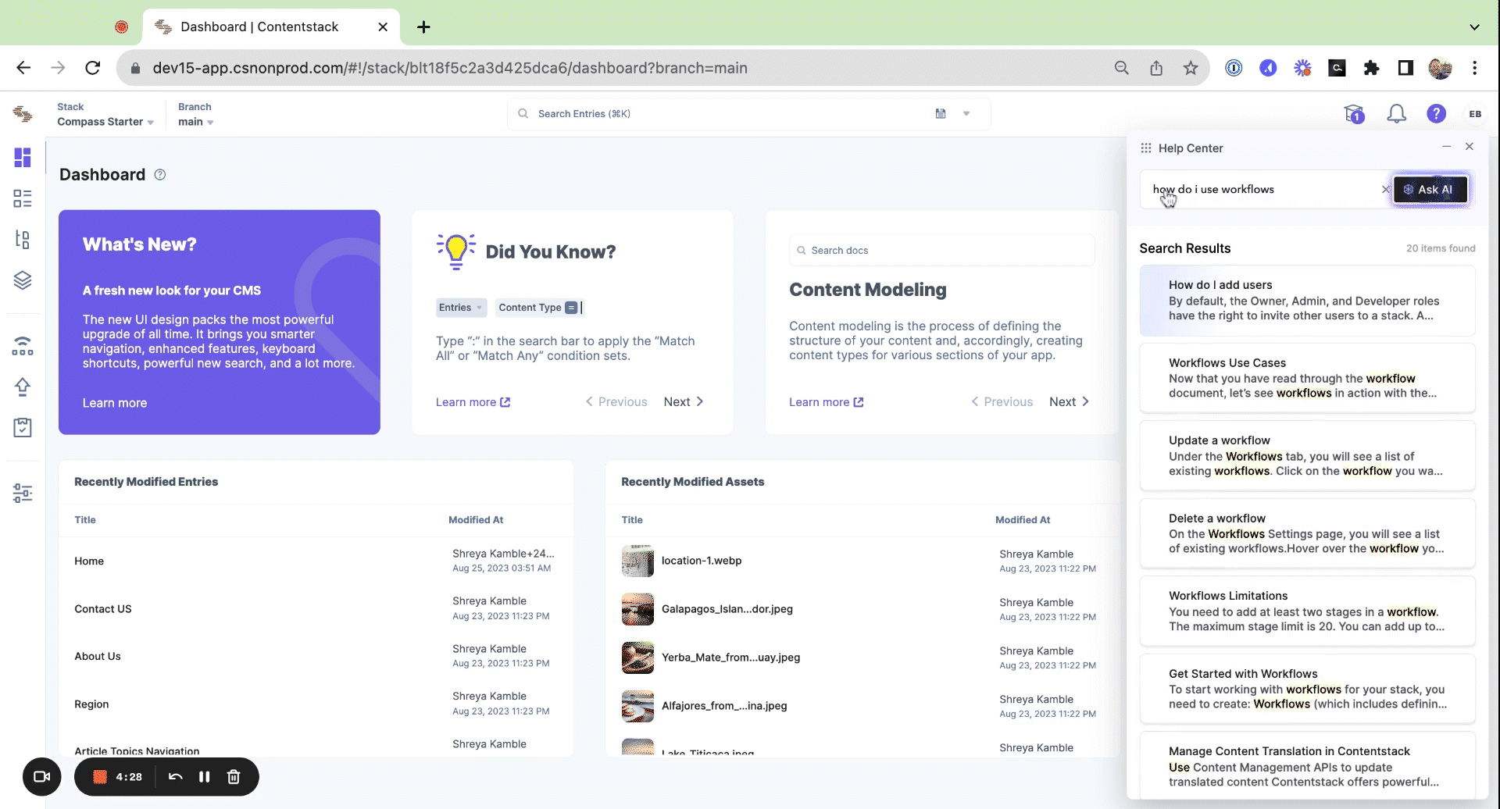The width and height of the screenshot is (1500, 809).
Task: Toggle camera in recorder bar
Action: 42,777
